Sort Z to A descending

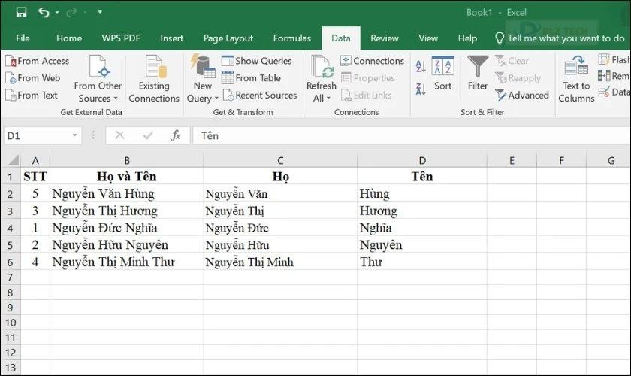[421, 89]
